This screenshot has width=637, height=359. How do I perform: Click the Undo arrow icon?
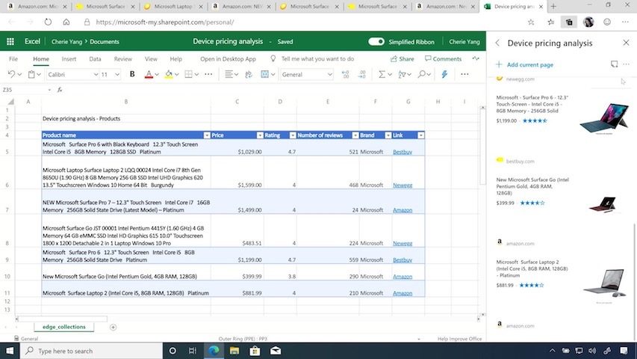pyautogui.click(x=11, y=74)
